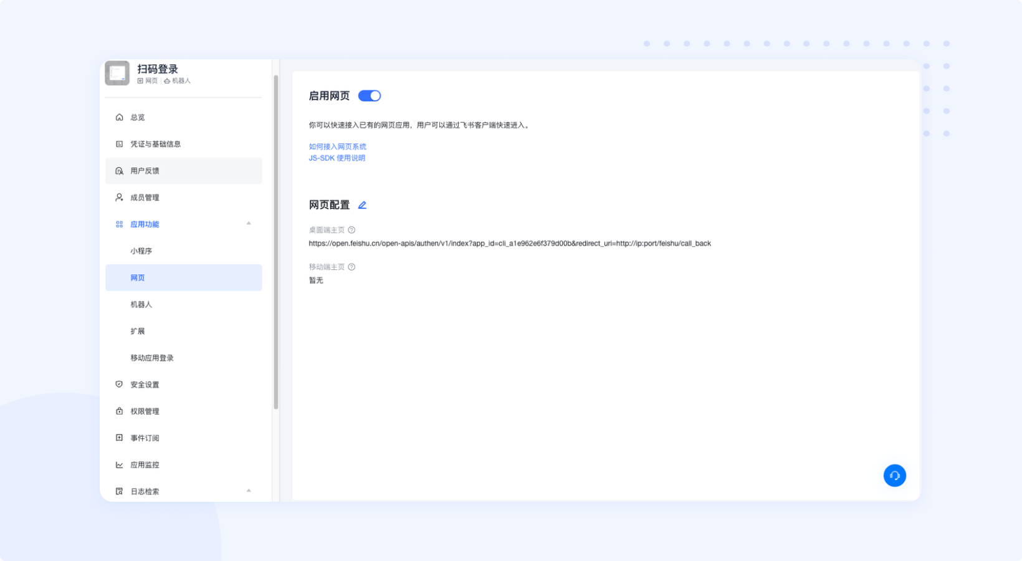The image size is (1022, 561).
Task: Click the 移动端主页 label
Action: click(327, 267)
